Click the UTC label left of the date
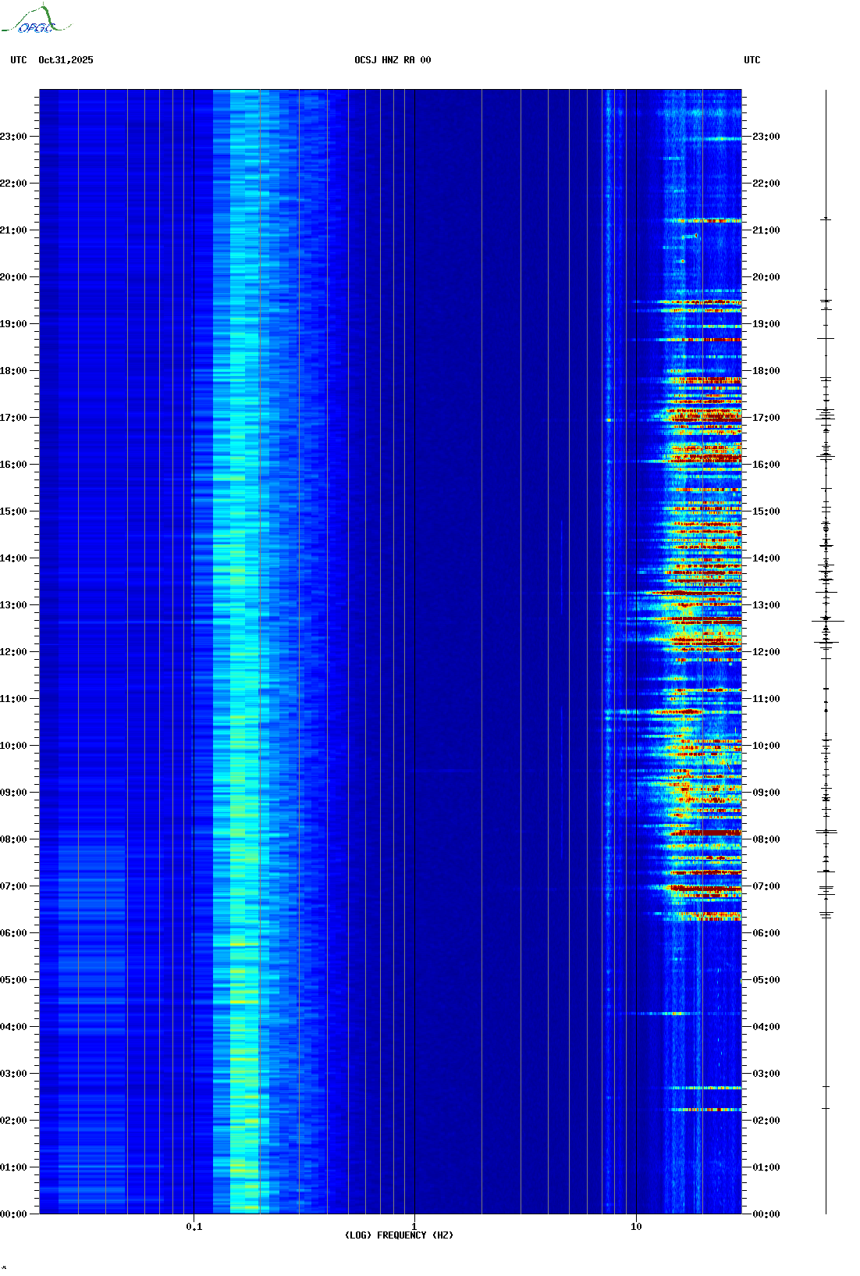Image resolution: width=860 pixels, height=1276 pixels. 19,60
